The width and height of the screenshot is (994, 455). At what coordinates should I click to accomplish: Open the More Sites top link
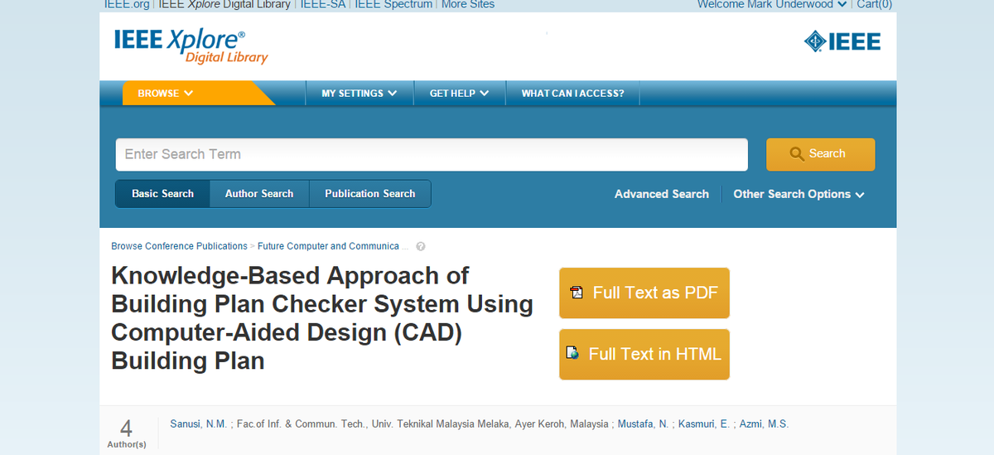pos(468,4)
